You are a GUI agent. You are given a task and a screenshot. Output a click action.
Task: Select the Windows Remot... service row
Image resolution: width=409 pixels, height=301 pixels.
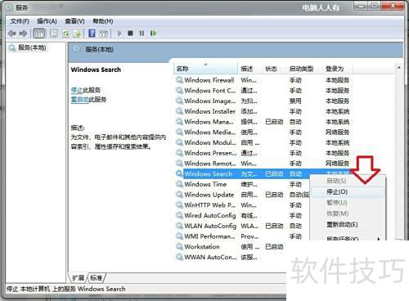(x=263, y=164)
